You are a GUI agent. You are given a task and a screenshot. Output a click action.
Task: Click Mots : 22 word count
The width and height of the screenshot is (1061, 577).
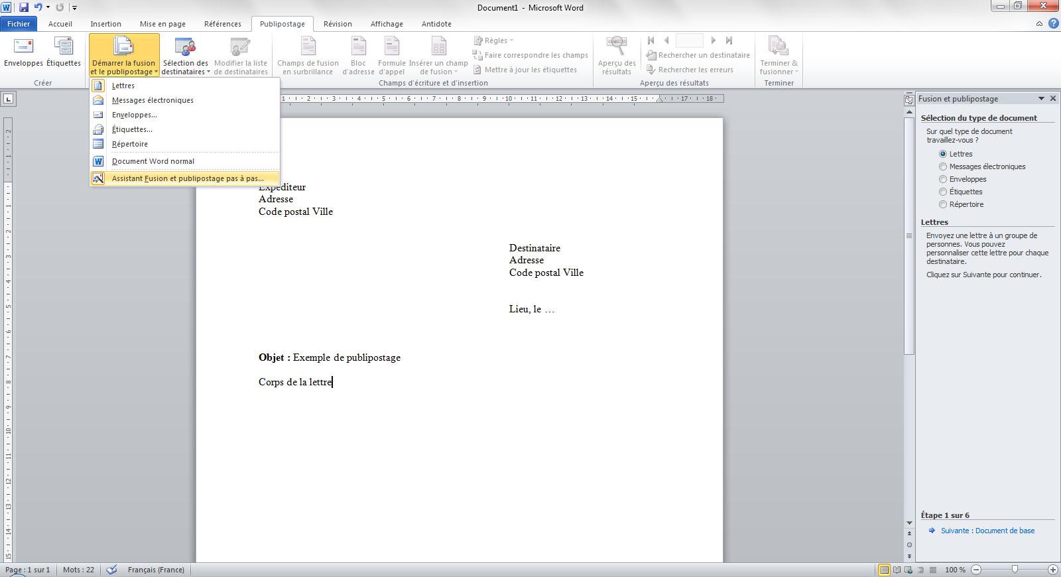click(x=78, y=570)
